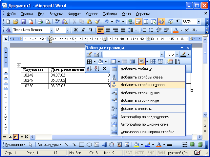210x157 pixels.
Task: Create a new blank document
Action: click(x=8, y=22)
